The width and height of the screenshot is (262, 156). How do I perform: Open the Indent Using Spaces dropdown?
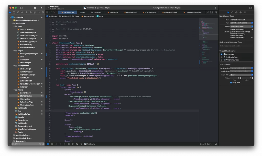click(x=242, y=75)
